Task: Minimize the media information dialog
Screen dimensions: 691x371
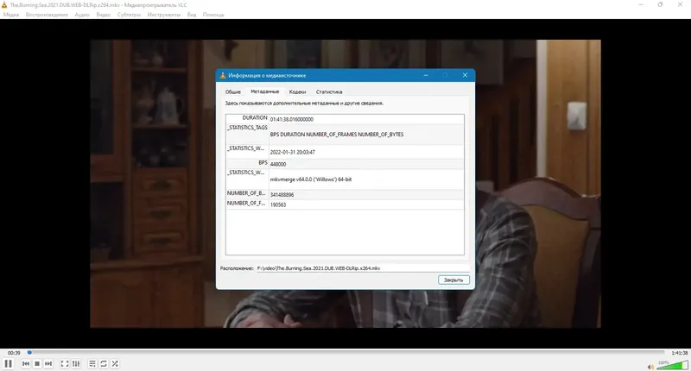Action: (426, 75)
